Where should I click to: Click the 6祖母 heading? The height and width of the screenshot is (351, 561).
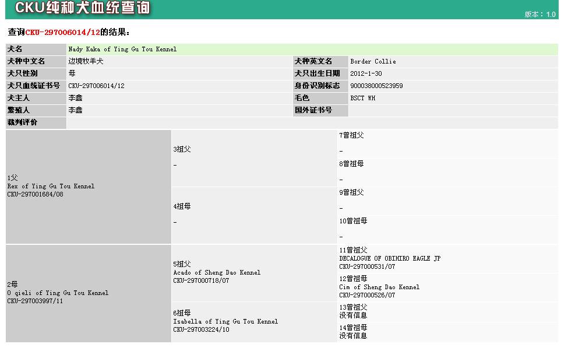[182, 314]
